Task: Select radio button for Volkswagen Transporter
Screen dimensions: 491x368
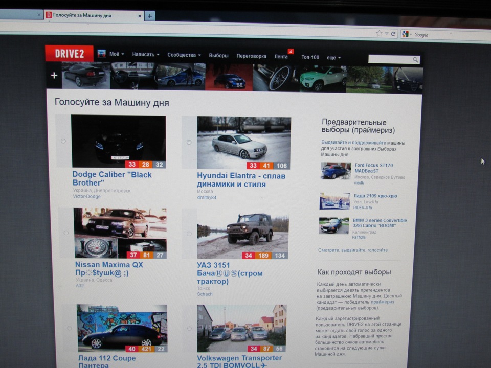Action: (189, 328)
